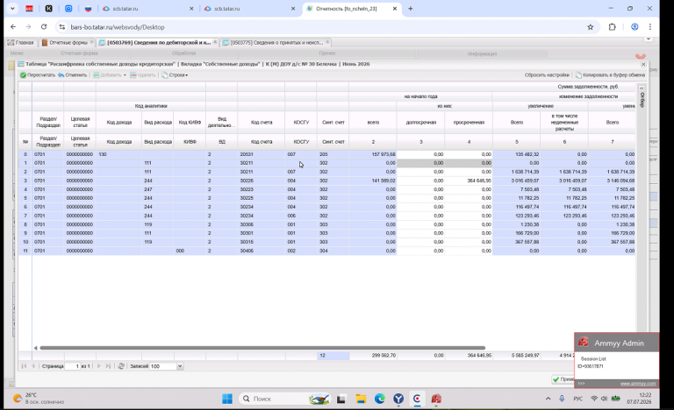
Task: Expand the Строки dropdown menu
Action: 176,75
